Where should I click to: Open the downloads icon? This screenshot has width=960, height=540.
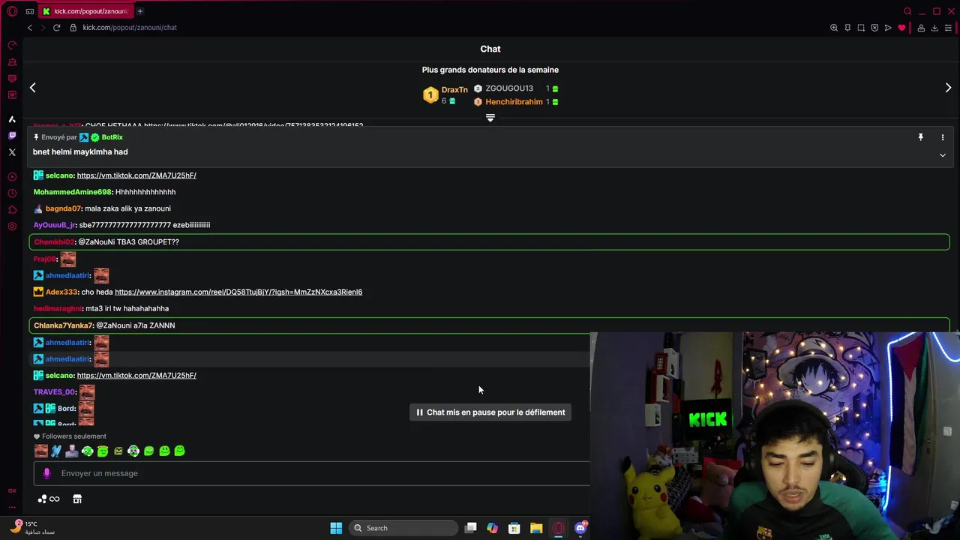pos(934,28)
